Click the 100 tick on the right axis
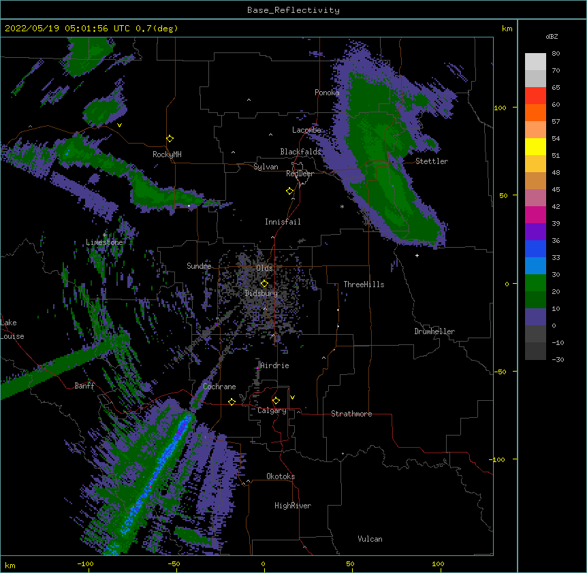The width and height of the screenshot is (587, 573). pos(500,108)
